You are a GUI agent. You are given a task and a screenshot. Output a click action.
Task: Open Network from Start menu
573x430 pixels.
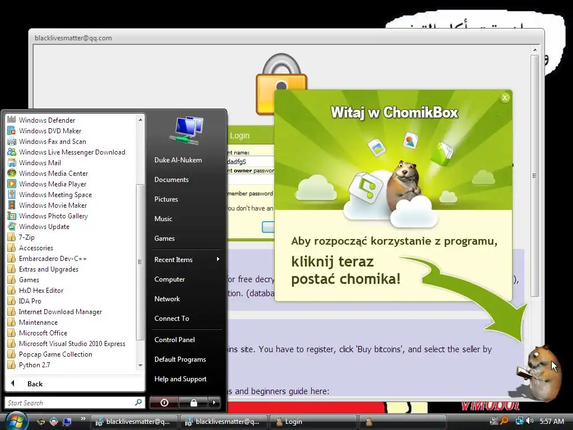click(x=167, y=299)
